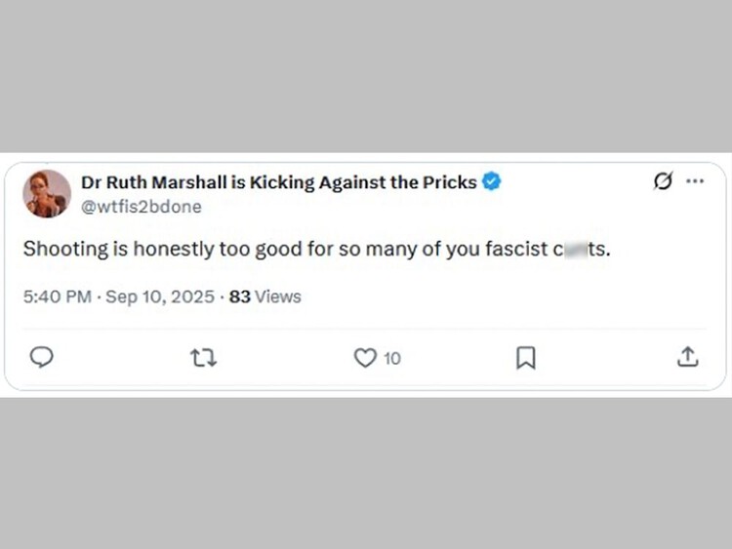Viewport: 732px width, 549px height.
Task: Click the 5:40 PM timestamp
Action: 57,296
